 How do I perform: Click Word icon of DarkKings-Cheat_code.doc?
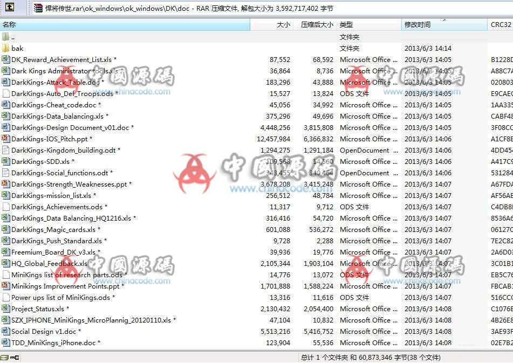point(5,105)
